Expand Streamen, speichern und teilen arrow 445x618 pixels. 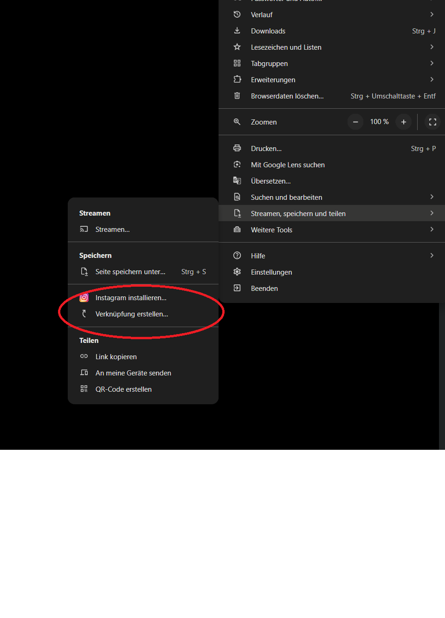click(x=432, y=213)
